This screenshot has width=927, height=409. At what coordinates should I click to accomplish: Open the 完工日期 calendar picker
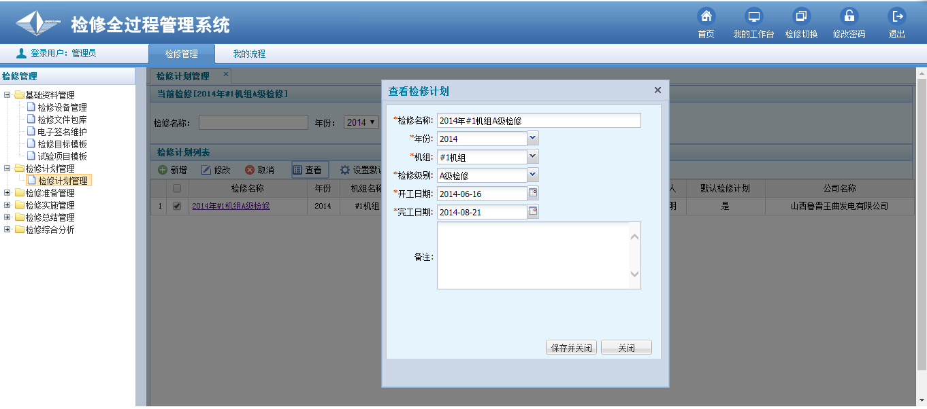[x=533, y=212]
